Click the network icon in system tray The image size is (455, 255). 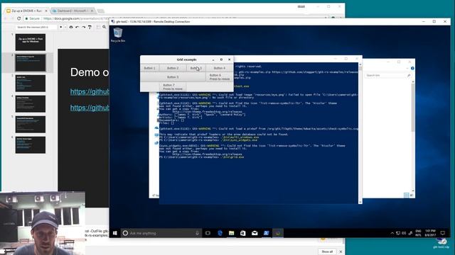(398, 233)
